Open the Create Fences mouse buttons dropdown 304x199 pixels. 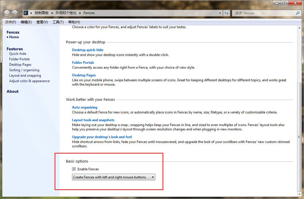pyautogui.click(x=114, y=177)
